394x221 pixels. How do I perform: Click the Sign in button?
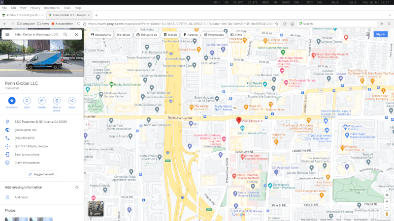pyautogui.click(x=380, y=34)
